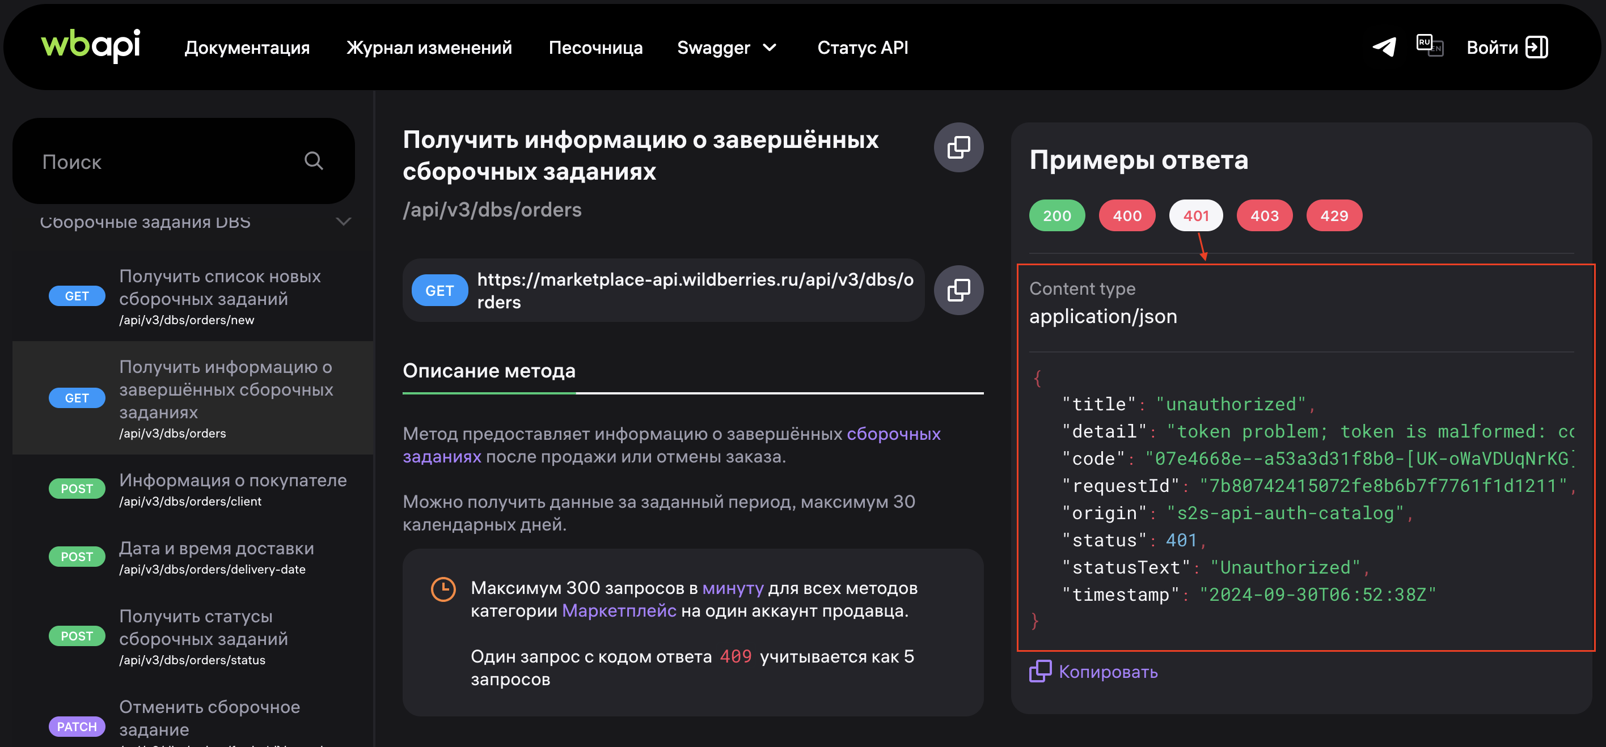1606x747 pixels.
Task: Open the Журнал изменений menu item
Action: pyautogui.click(x=429, y=48)
